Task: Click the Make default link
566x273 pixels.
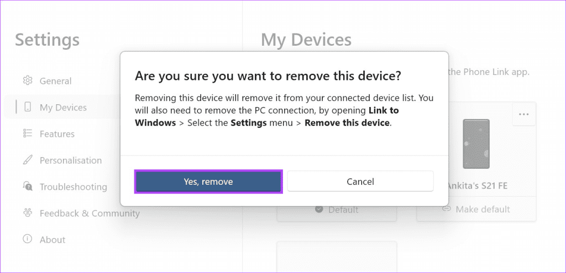Action: click(x=476, y=209)
